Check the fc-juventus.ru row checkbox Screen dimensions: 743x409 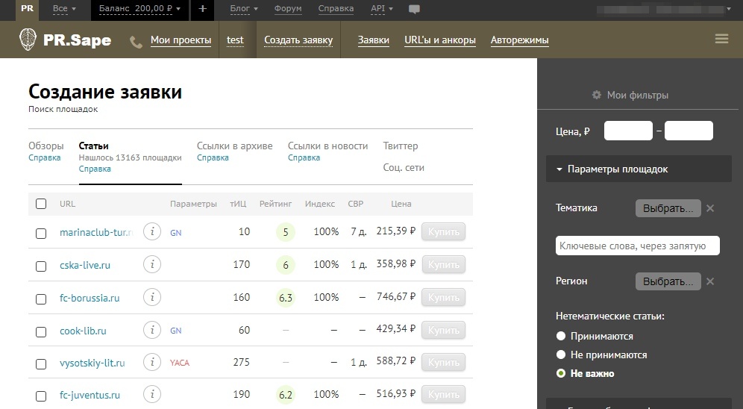coord(41,396)
